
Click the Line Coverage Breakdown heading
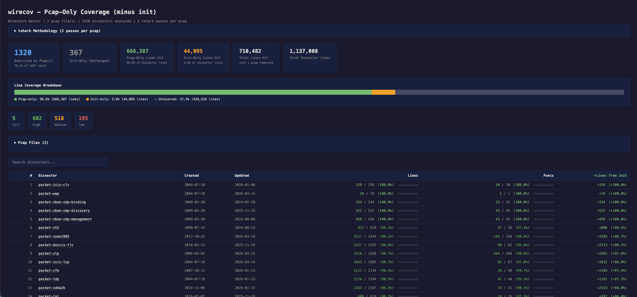[38, 85]
